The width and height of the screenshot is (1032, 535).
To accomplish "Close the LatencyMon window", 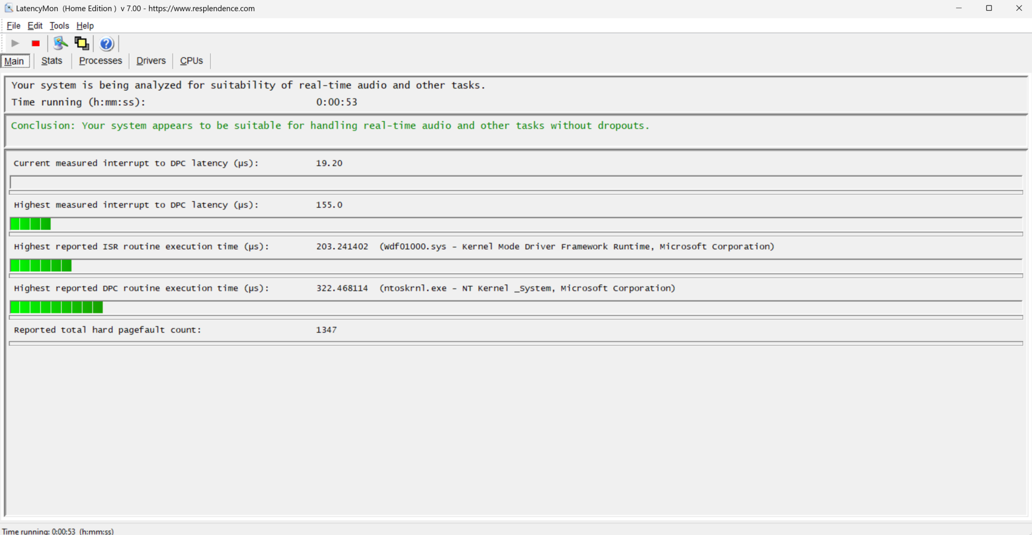I will point(1019,8).
